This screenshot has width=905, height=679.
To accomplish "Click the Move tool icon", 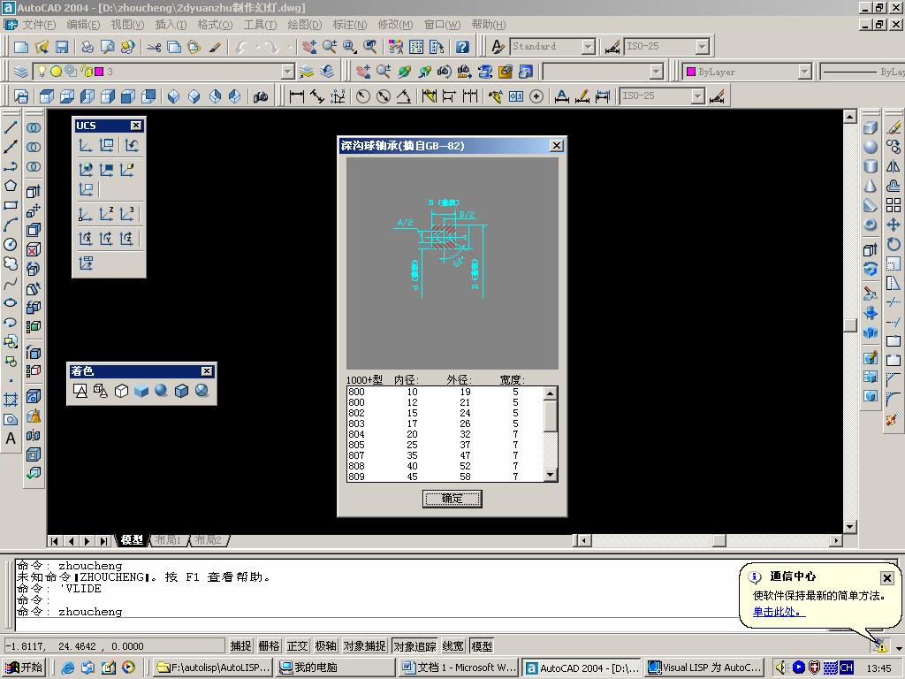I will [894, 225].
